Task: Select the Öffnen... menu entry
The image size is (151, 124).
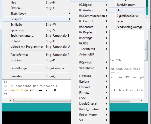Action: pos(37,8)
